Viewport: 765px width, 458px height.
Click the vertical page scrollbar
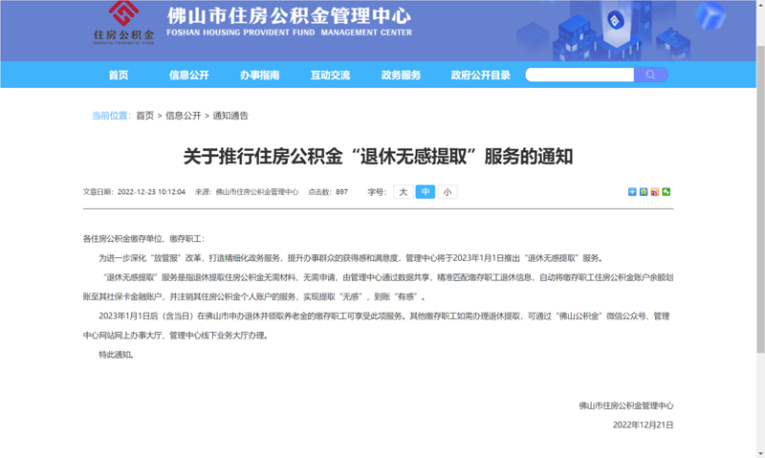point(759,229)
